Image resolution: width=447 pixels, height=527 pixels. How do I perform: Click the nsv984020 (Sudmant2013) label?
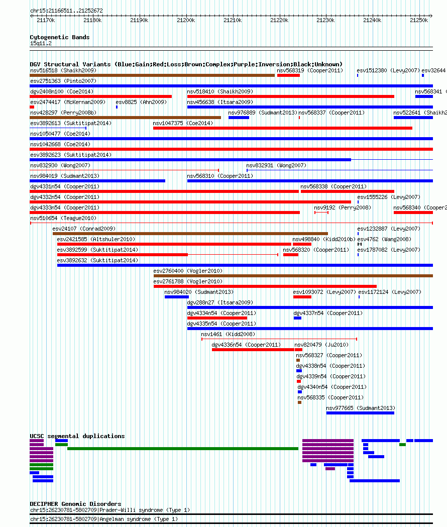click(x=199, y=292)
